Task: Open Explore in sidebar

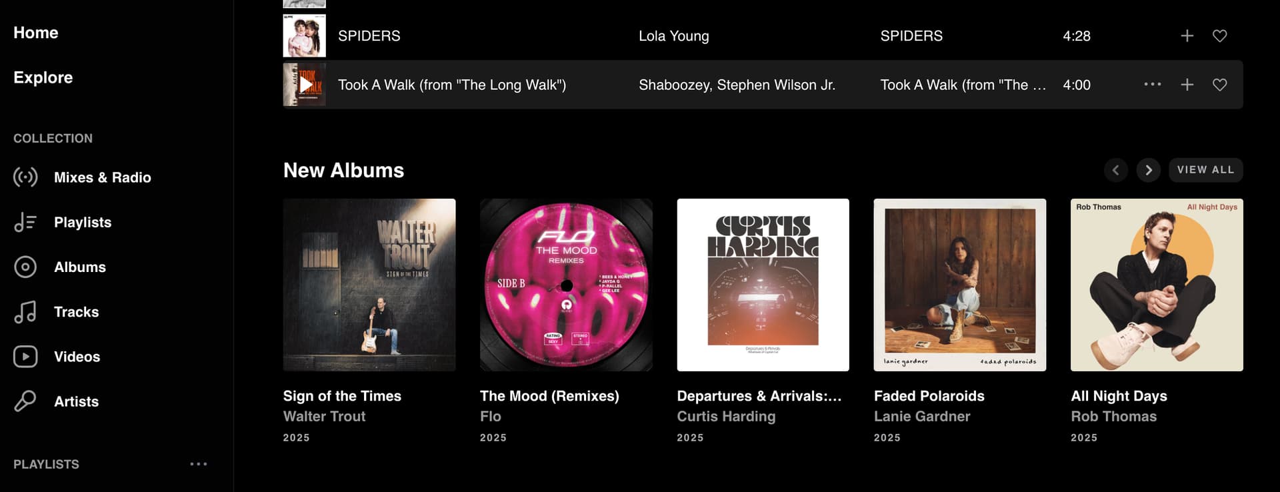Action: [43, 77]
